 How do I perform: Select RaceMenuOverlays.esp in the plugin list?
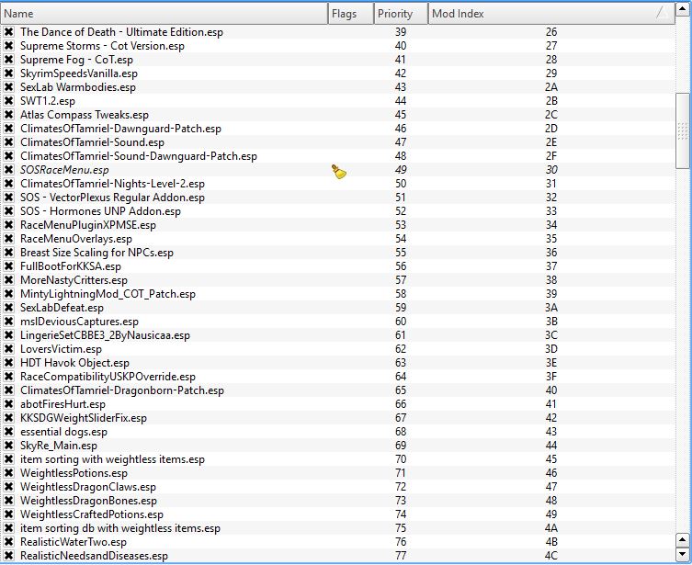[x=76, y=239]
